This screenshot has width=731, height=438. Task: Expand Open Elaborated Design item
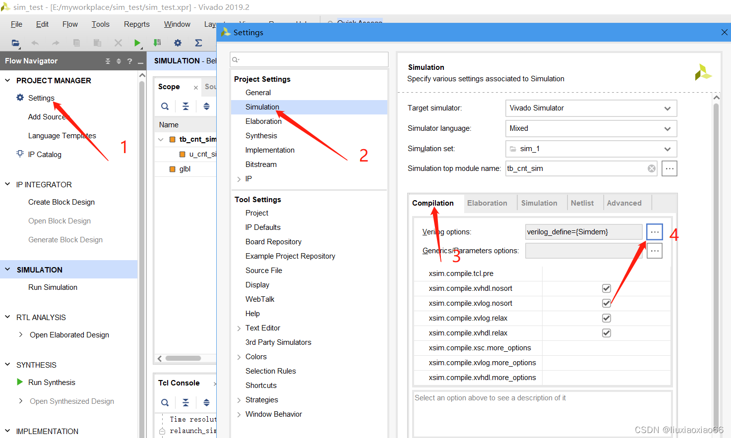20,334
